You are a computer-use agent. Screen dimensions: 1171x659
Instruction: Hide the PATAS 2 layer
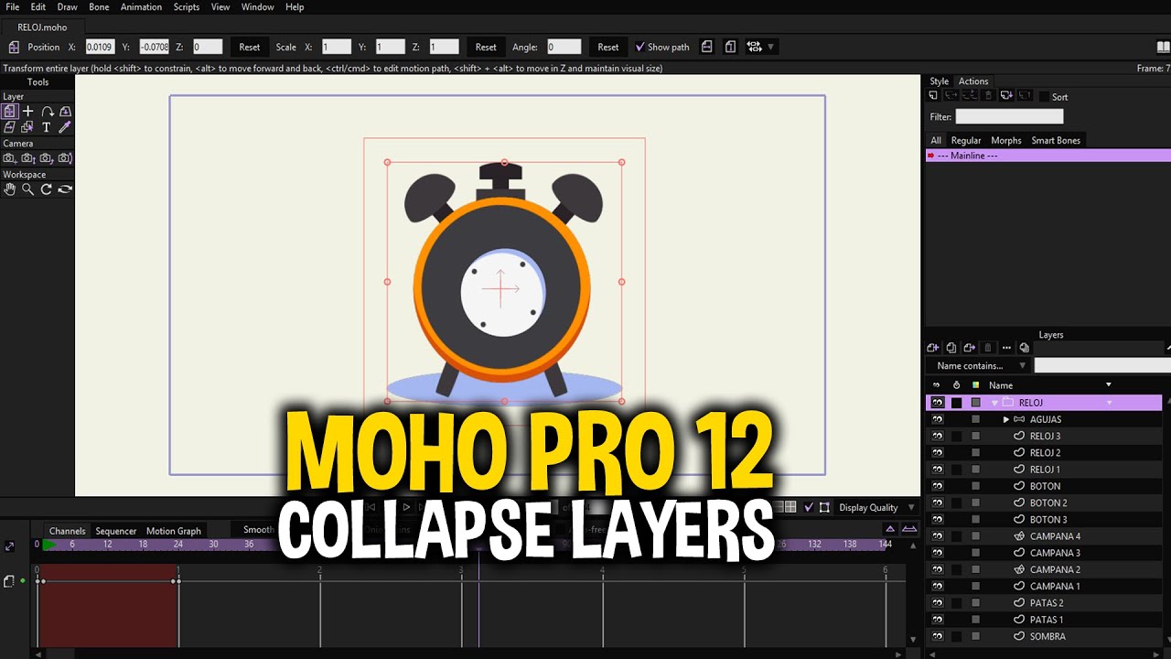click(x=938, y=603)
